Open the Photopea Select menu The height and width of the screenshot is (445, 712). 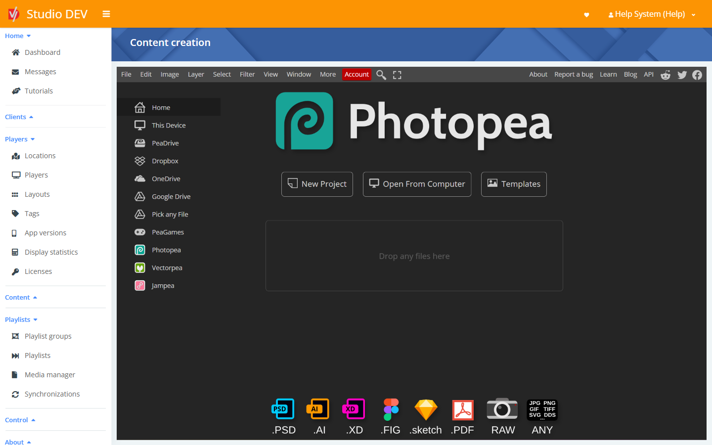click(x=222, y=74)
